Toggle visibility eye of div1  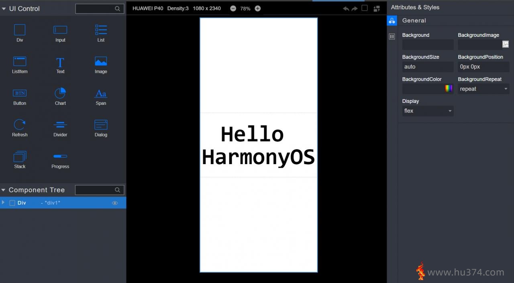pyautogui.click(x=115, y=203)
